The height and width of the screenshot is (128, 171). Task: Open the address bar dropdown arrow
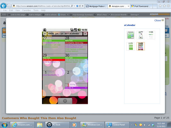click(74, 6)
